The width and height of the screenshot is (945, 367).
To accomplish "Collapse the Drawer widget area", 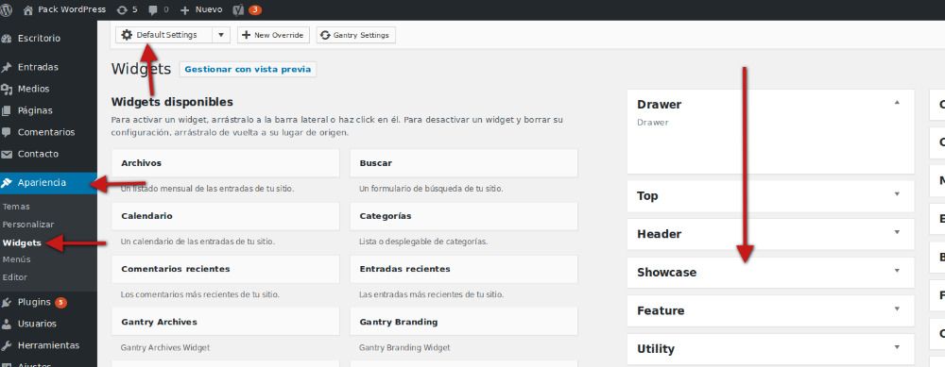I will tap(897, 103).
